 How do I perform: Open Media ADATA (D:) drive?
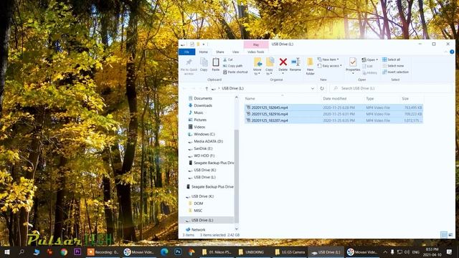[x=208, y=141]
